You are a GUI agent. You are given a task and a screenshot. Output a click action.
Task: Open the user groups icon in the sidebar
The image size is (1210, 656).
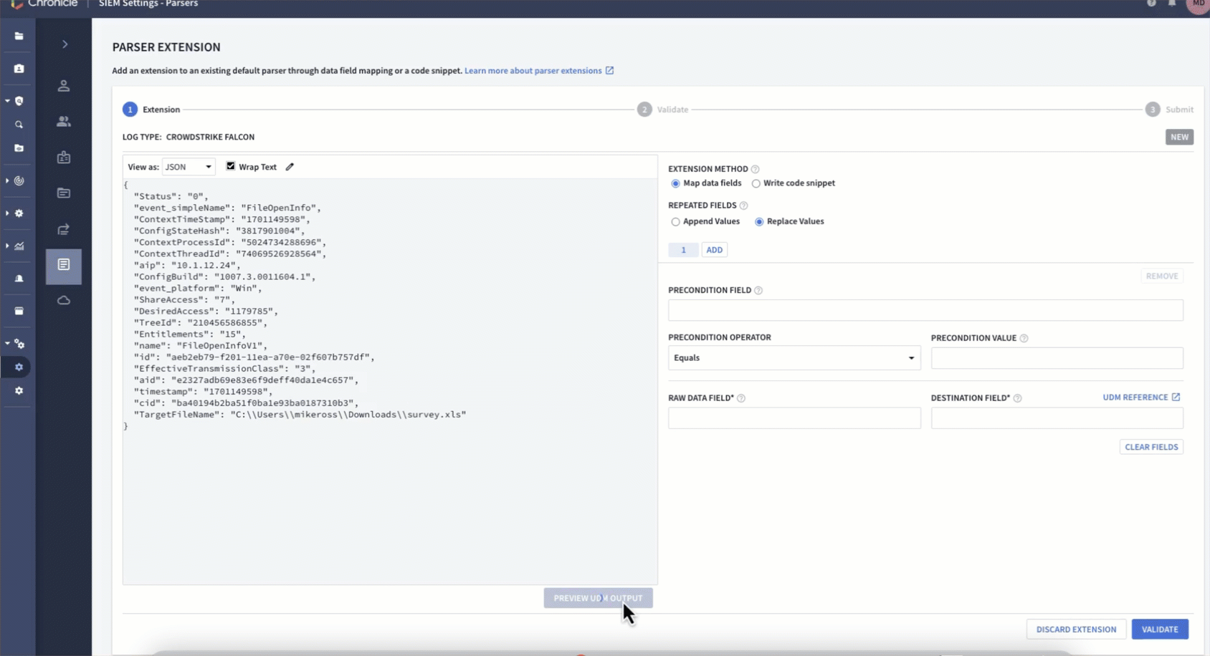tap(64, 122)
